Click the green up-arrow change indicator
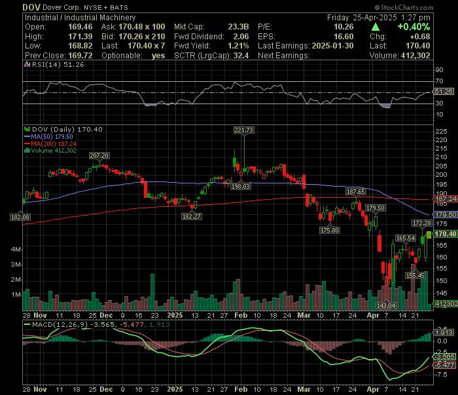This screenshot has width=458, height=395. pos(376,28)
